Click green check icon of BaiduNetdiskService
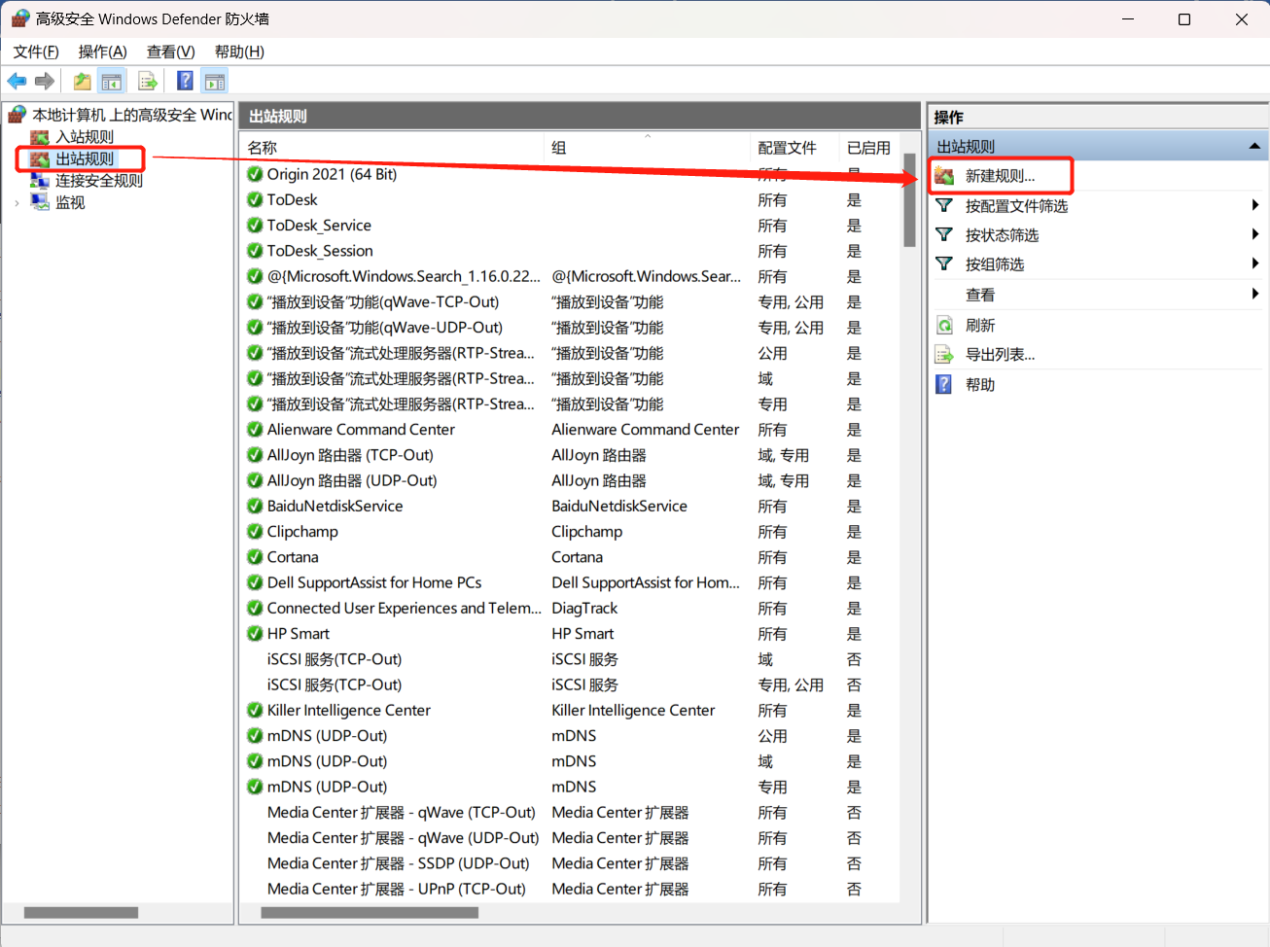The image size is (1270, 947). [x=255, y=506]
